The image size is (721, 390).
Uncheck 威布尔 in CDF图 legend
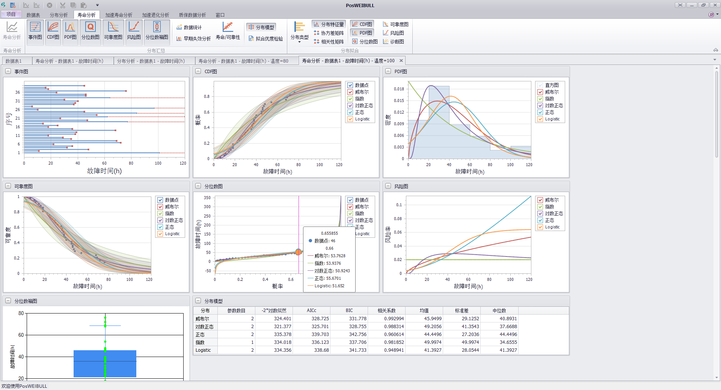click(x=350, y=92)
